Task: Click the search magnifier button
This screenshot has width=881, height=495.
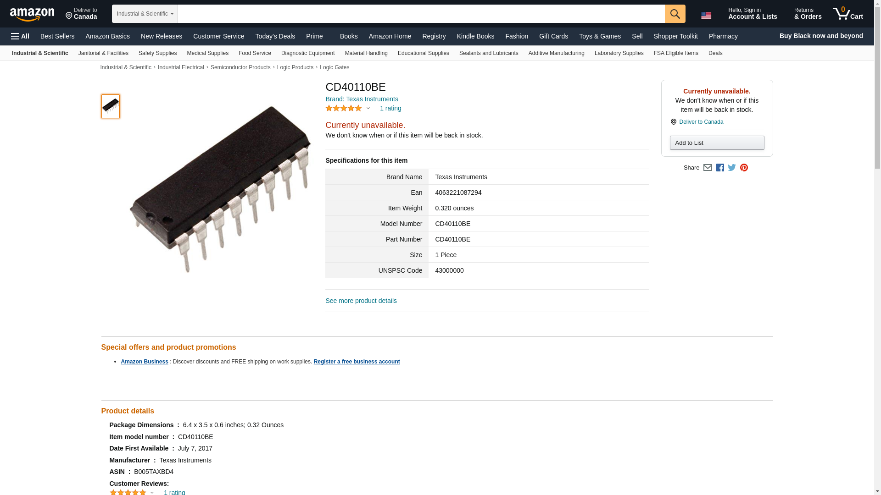Action: tap(675, 14)
